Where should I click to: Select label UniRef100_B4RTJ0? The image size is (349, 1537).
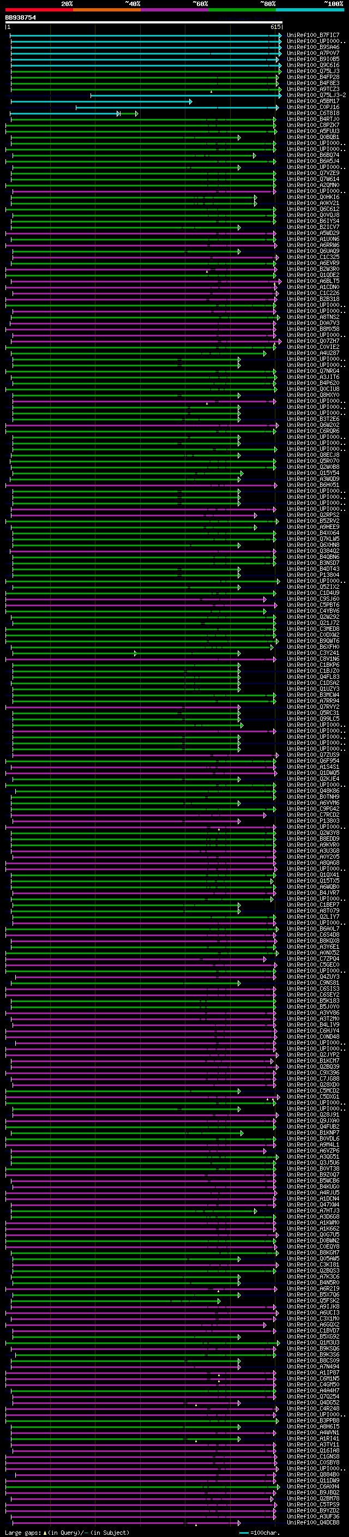[313, 119]
